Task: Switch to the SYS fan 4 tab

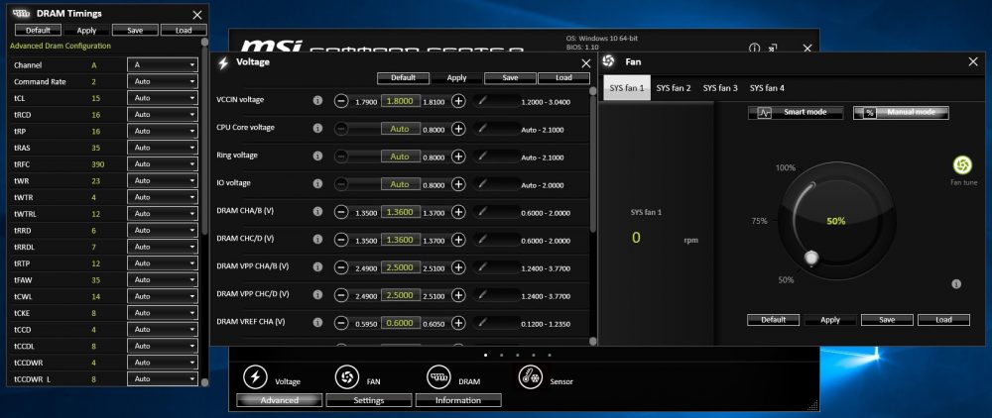Action: pyautogui.click(x=768, y=88)
